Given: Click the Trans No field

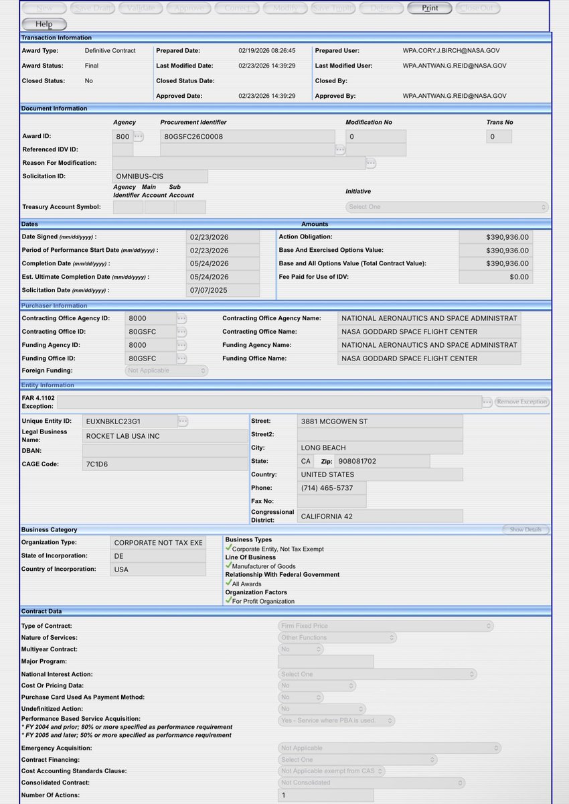Looking at the screenshot, I should 499,137.
